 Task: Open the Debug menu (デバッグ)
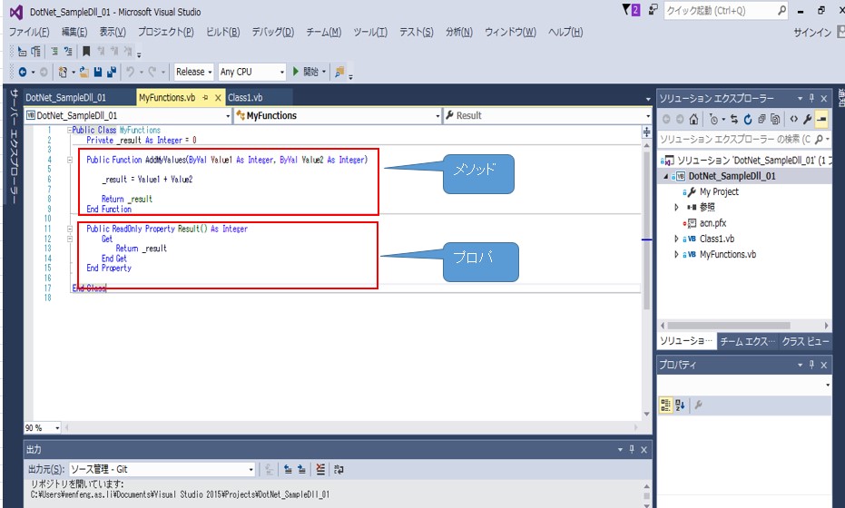(273, 33)
